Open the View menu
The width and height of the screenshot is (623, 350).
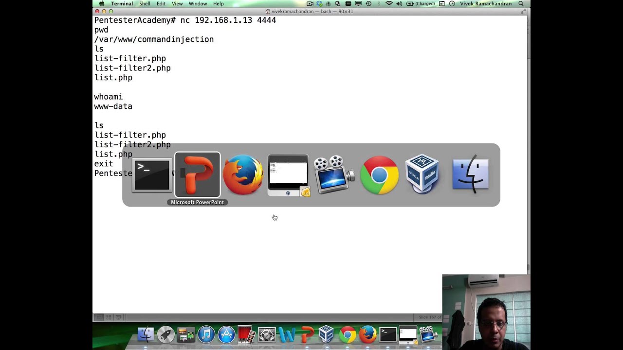[x=177, y=4]
